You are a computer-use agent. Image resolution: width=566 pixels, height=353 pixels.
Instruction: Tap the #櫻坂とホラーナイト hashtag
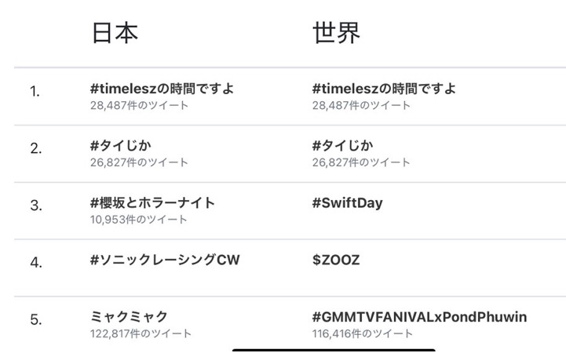(152, 203)
